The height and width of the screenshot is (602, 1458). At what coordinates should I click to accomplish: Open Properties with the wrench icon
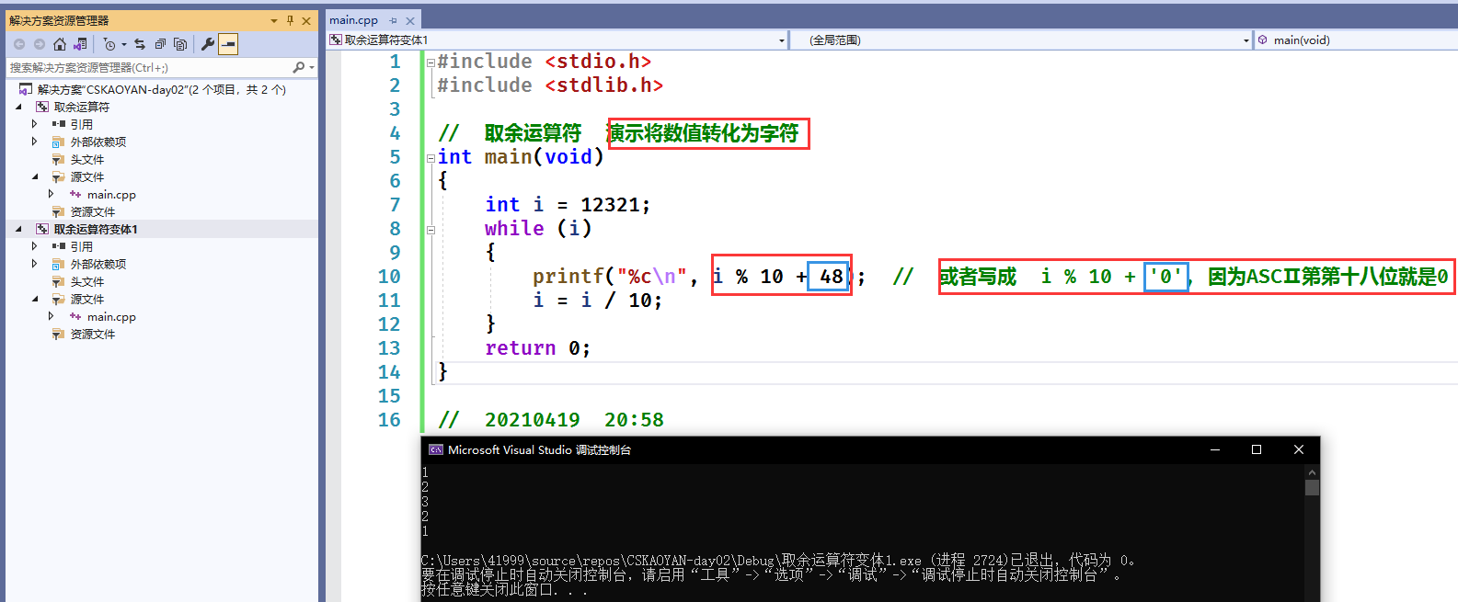tap(208, 44)
